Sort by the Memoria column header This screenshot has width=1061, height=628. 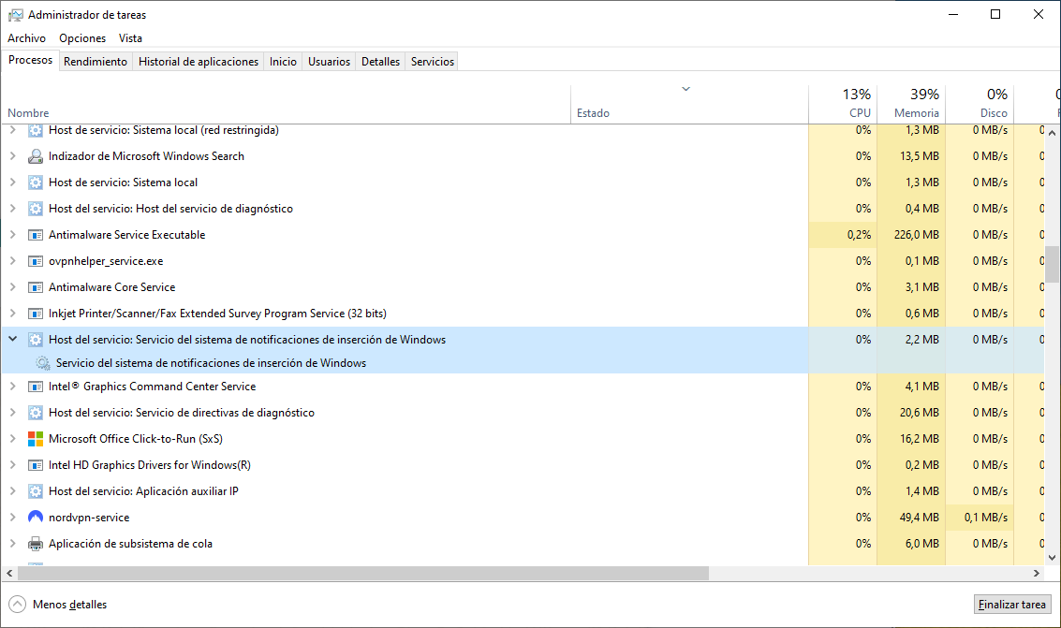point(911,104)
